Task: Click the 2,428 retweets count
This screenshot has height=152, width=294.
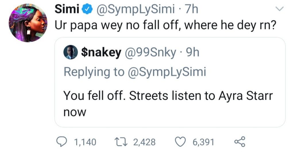Action: pyautogui.click(x=144, y=142)
